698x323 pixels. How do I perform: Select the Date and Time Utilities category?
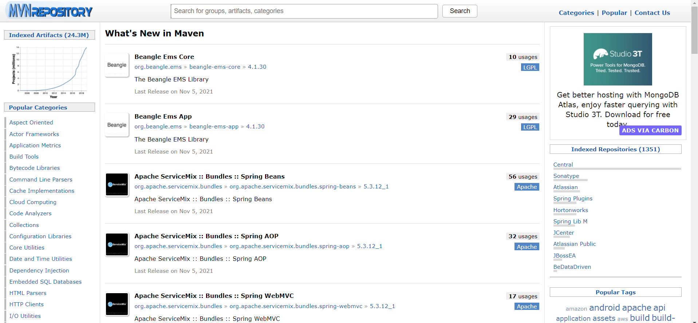tap(41, 259)
